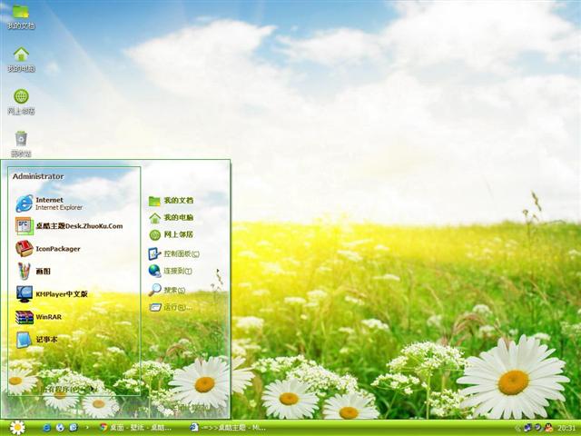Open the QQ penguin tray icon
Screen dimensions: 581x436
click(x=548, y=428)
